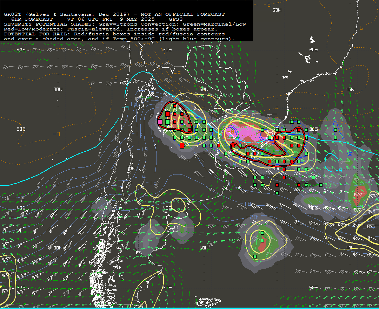Click the '-12' blue contour label
The height and width of the screenshot is (309, 379).
138,133
